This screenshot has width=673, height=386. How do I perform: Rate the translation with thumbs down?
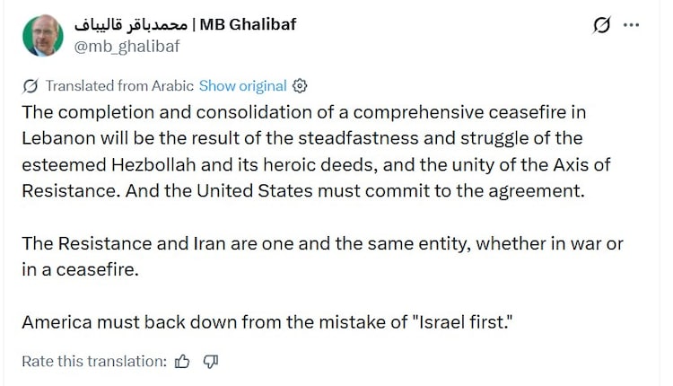tap(212, 361)
